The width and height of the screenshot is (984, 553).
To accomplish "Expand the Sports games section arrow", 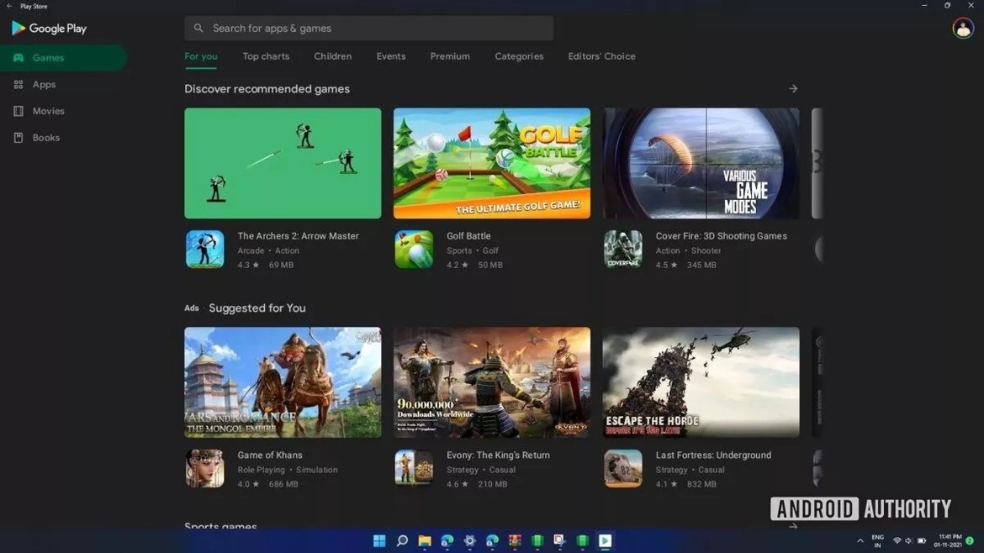I will (x=793, y=526).
